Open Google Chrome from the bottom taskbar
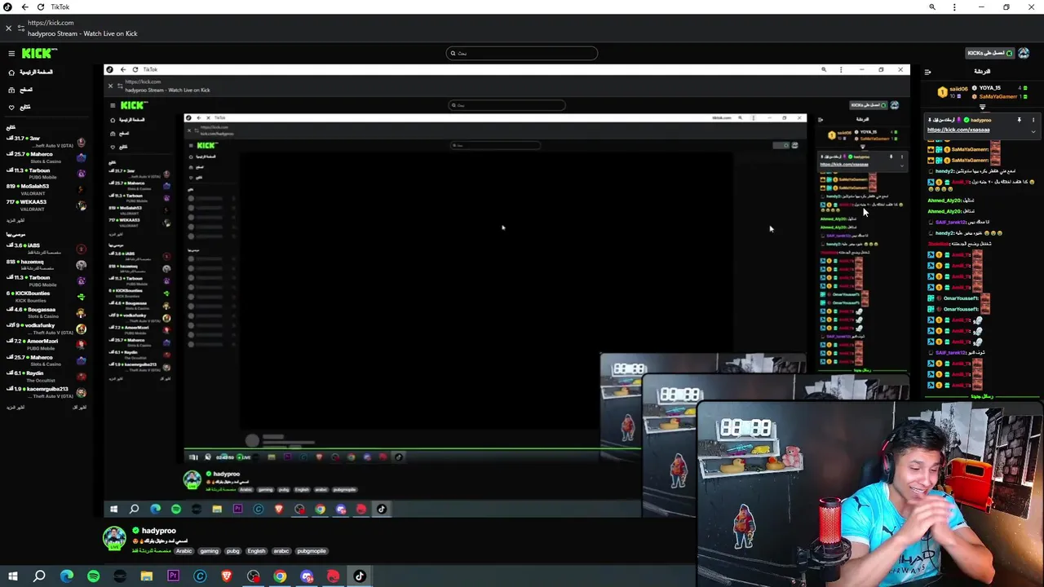This screenshot has height=587, width=1044. pyautogui.click(x=280, y=576)
